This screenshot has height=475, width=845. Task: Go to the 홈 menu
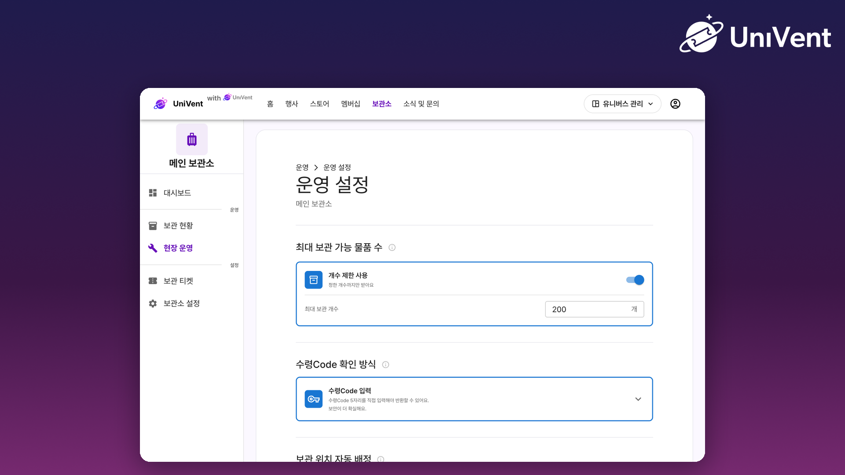[x=270, y=104]
